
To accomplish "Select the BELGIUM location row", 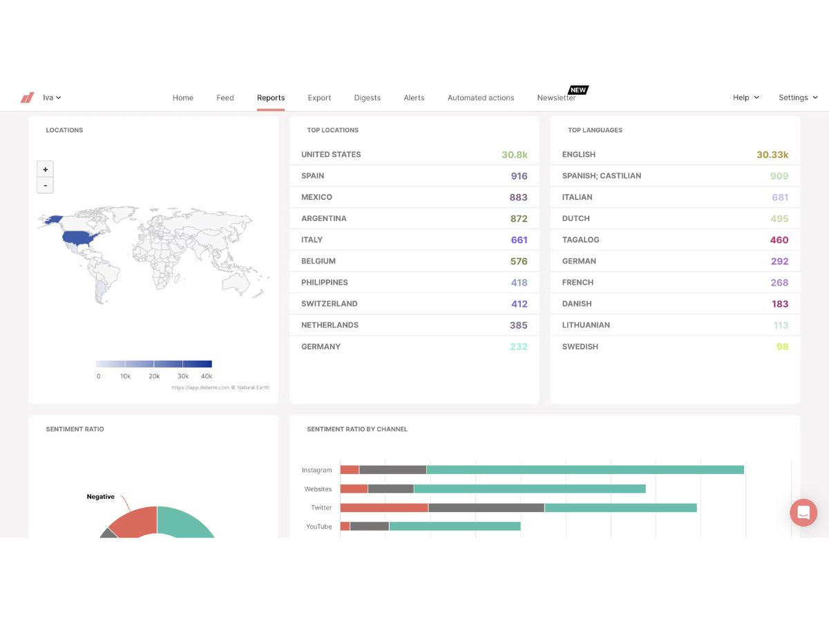I will [414, 261].
